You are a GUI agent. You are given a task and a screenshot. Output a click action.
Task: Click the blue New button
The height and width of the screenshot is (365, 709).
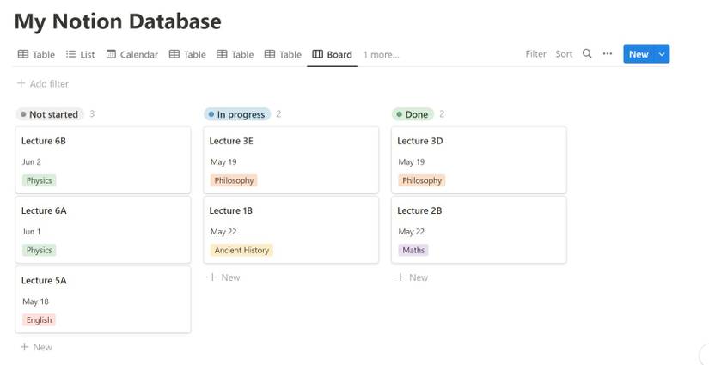[x=639, y=54]
